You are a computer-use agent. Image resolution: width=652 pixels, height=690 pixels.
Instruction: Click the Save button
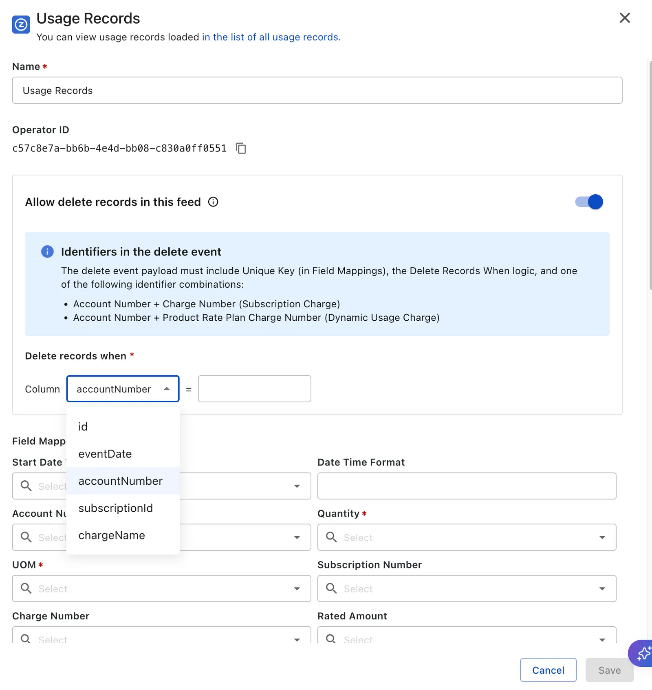pos(610,670)
